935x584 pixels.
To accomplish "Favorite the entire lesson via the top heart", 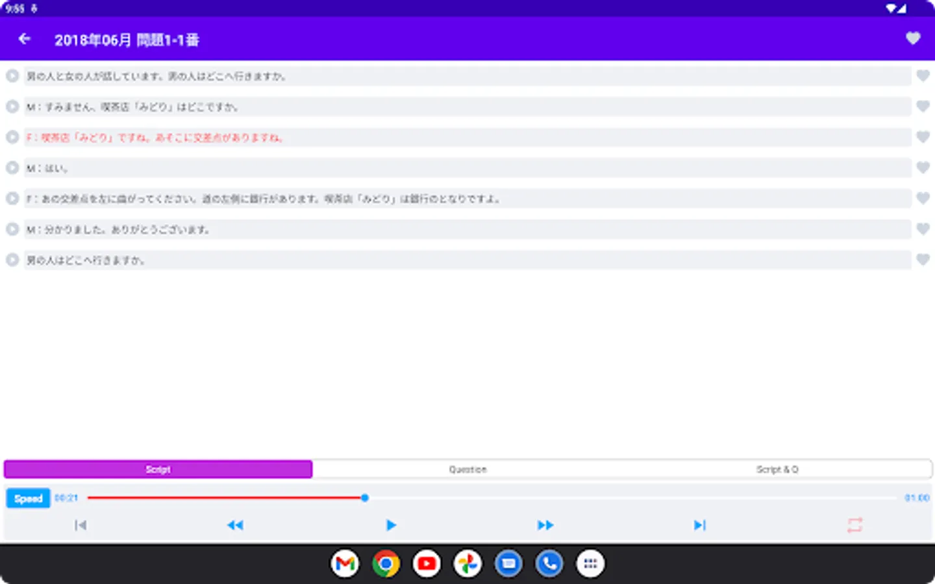I will click(913, 38).
